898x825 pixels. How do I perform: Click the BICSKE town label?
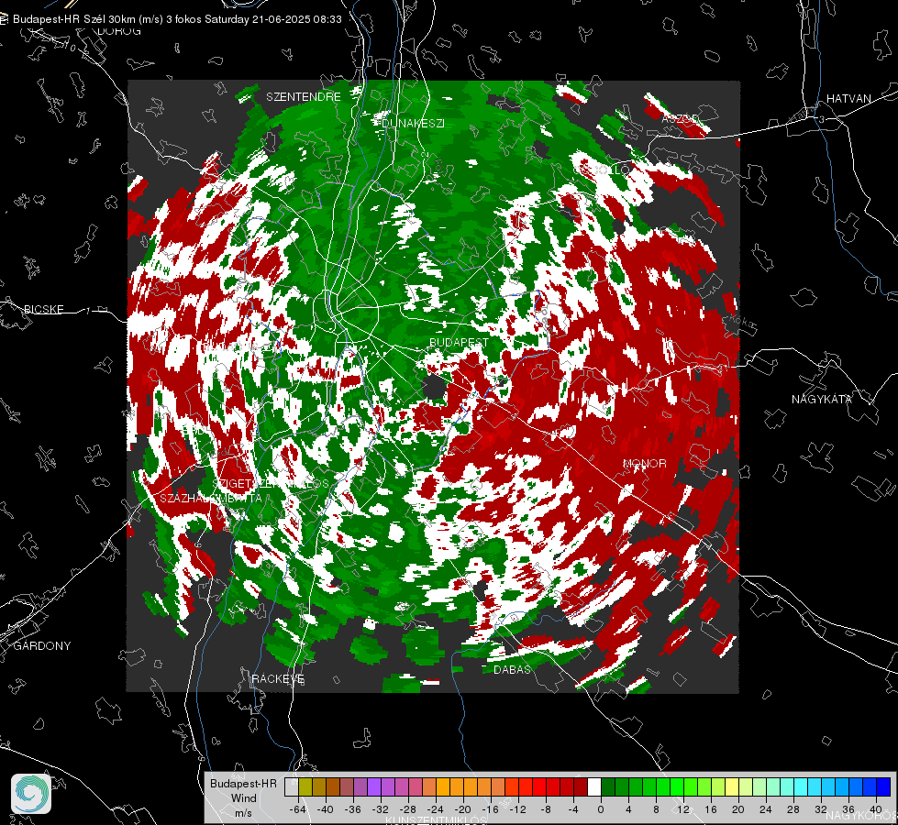pos(44,309)
